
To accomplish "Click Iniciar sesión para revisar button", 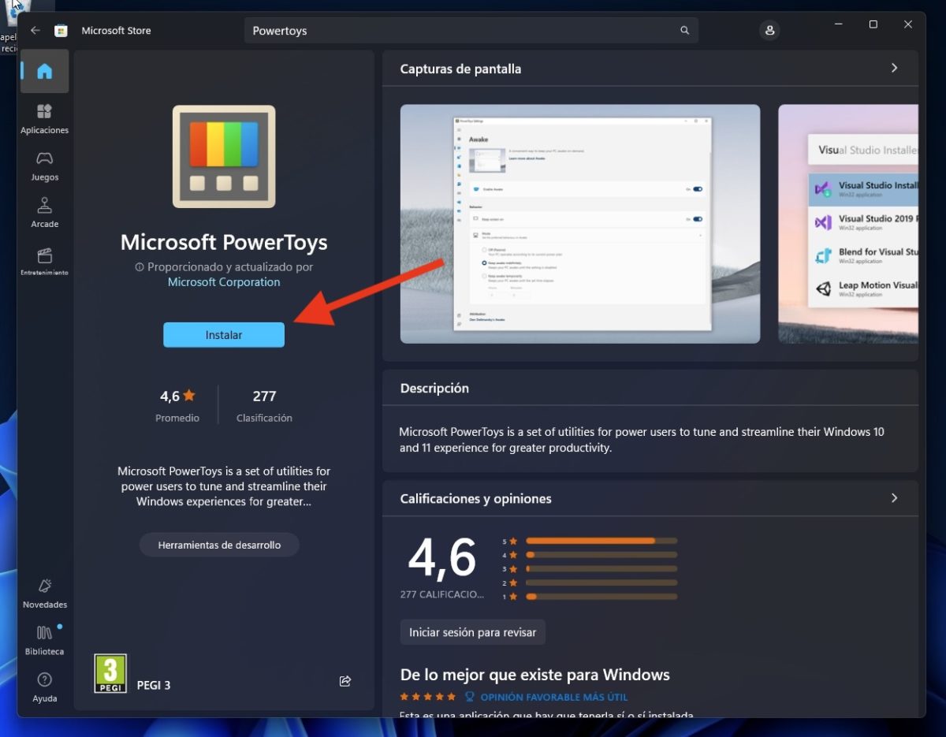I will (x=472, y=632).
